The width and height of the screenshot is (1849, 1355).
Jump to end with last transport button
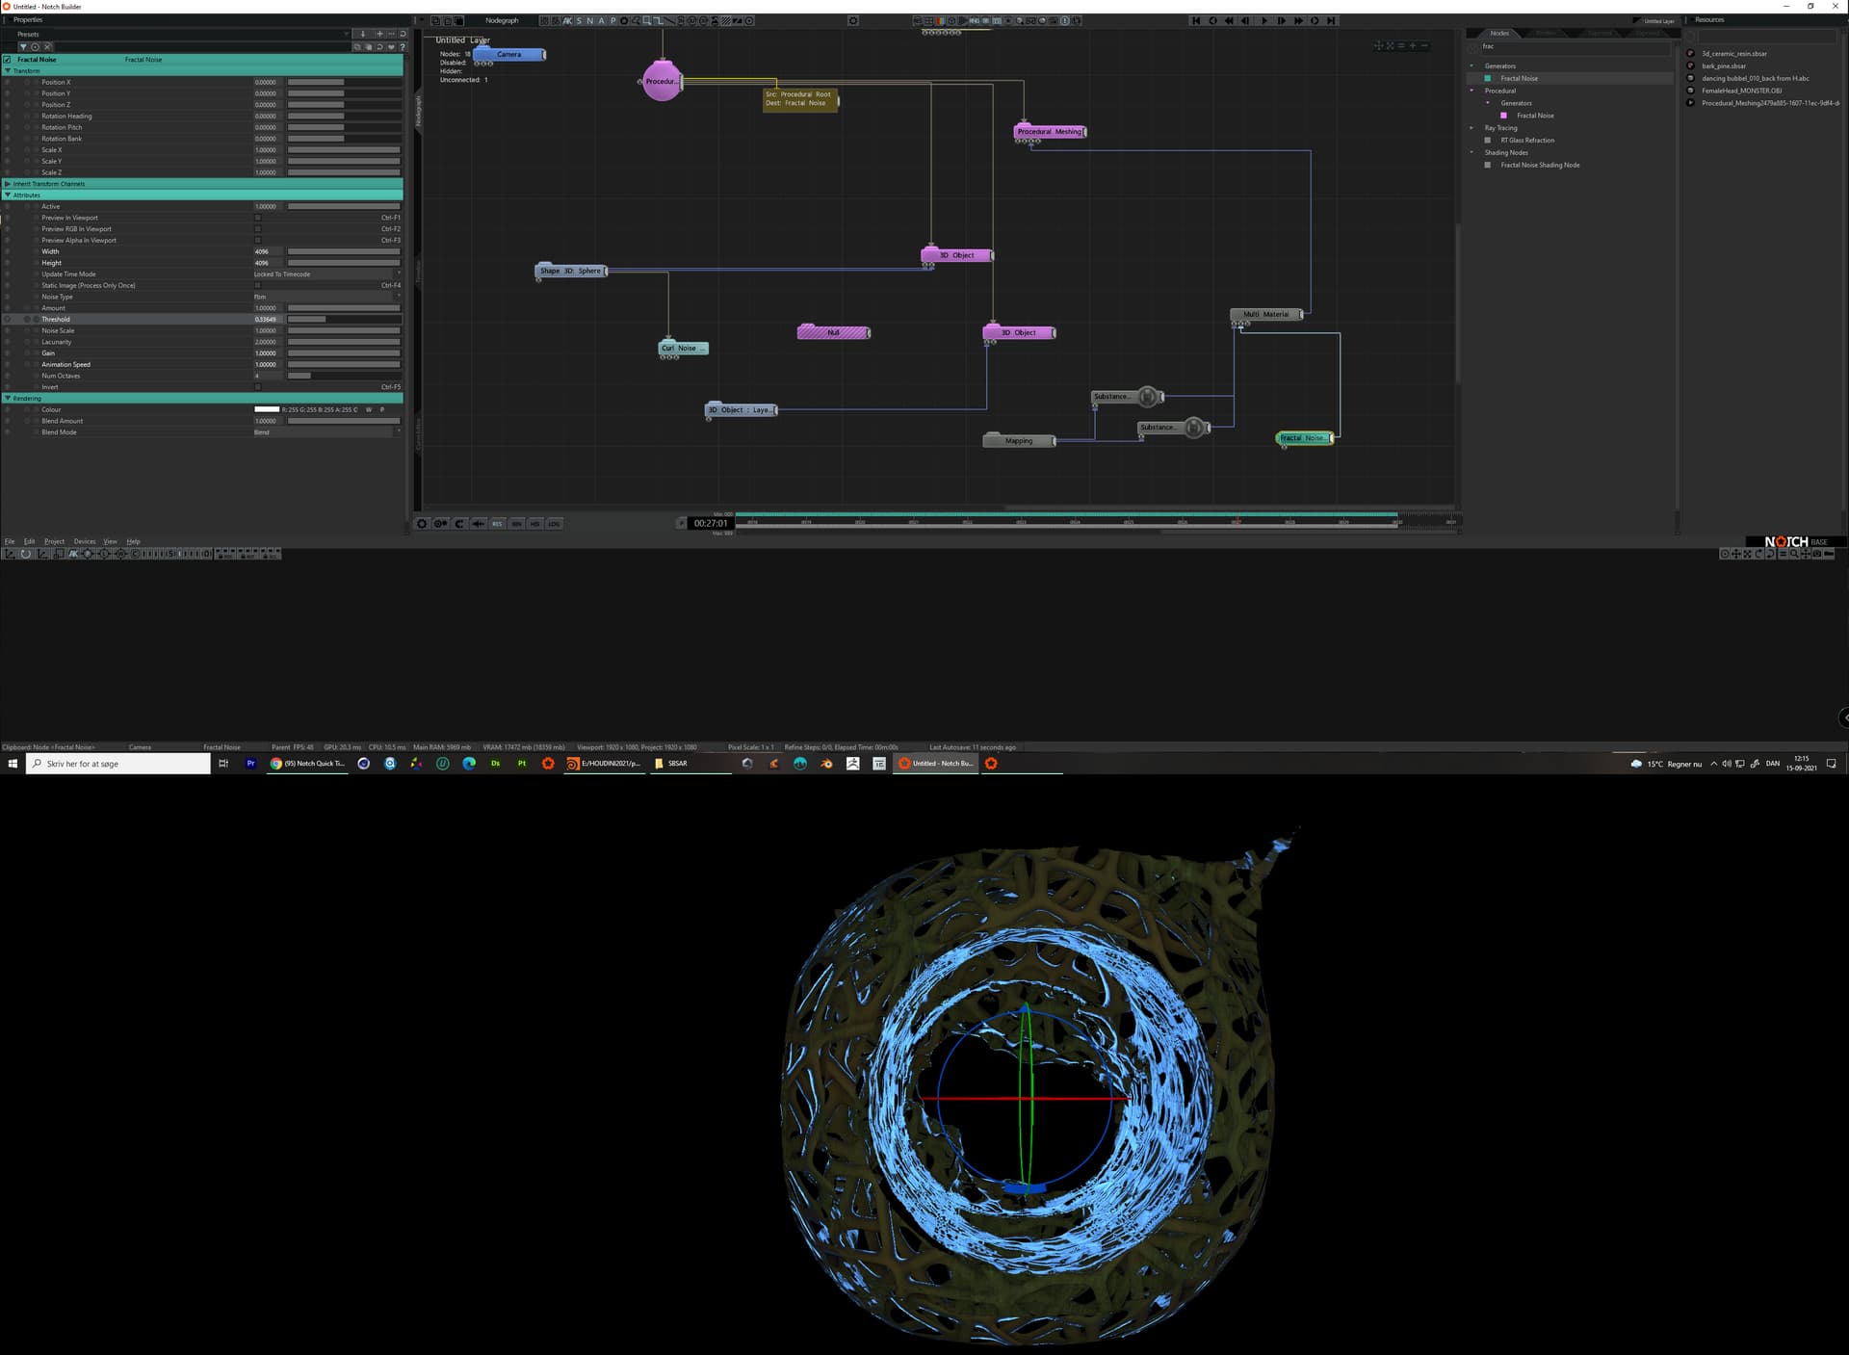1332,20
